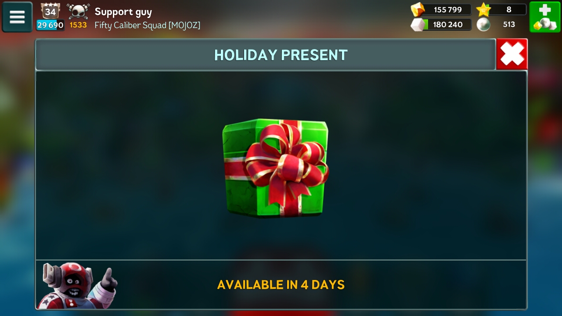Tap the skull squad emblem icon
562x316 pixels.
[x=78, y=11]
